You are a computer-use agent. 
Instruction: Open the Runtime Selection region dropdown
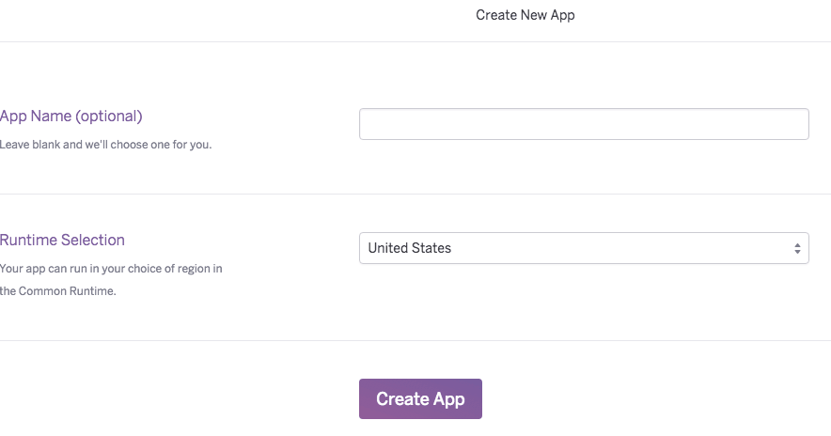[x=583, y=248]
